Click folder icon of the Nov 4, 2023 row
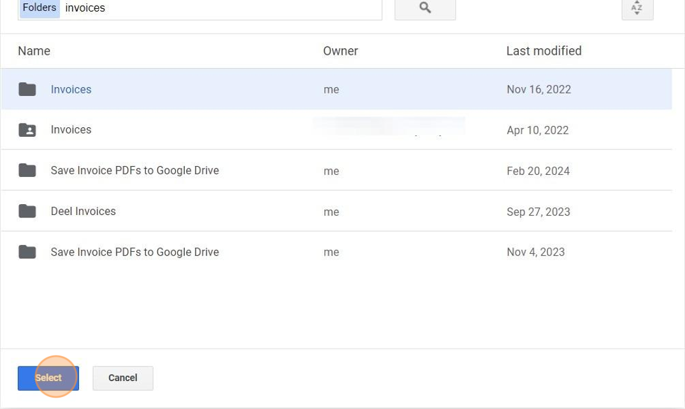The height and width of the screenshot is (409, 685). click(27, 252)
